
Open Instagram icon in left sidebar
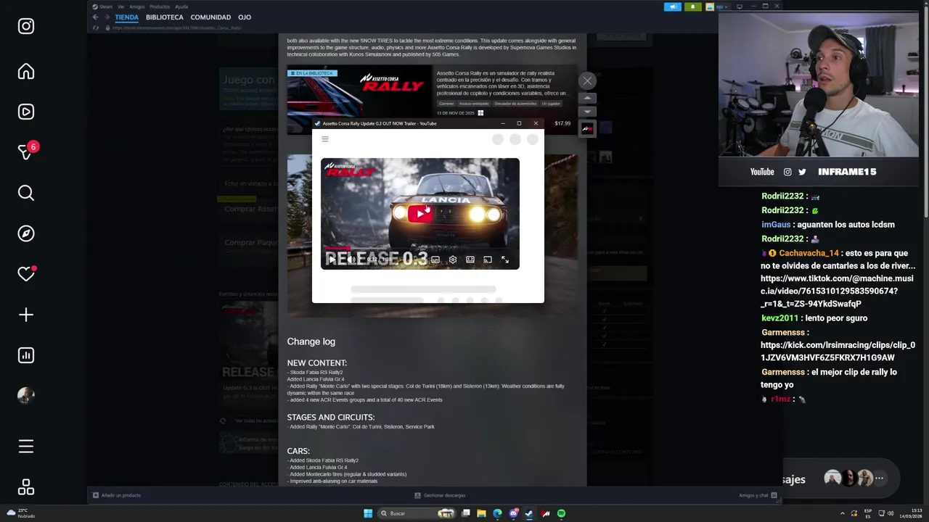26,26
